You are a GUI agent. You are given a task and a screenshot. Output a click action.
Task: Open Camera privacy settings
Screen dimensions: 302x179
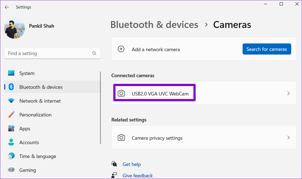[x=204, y=137]
